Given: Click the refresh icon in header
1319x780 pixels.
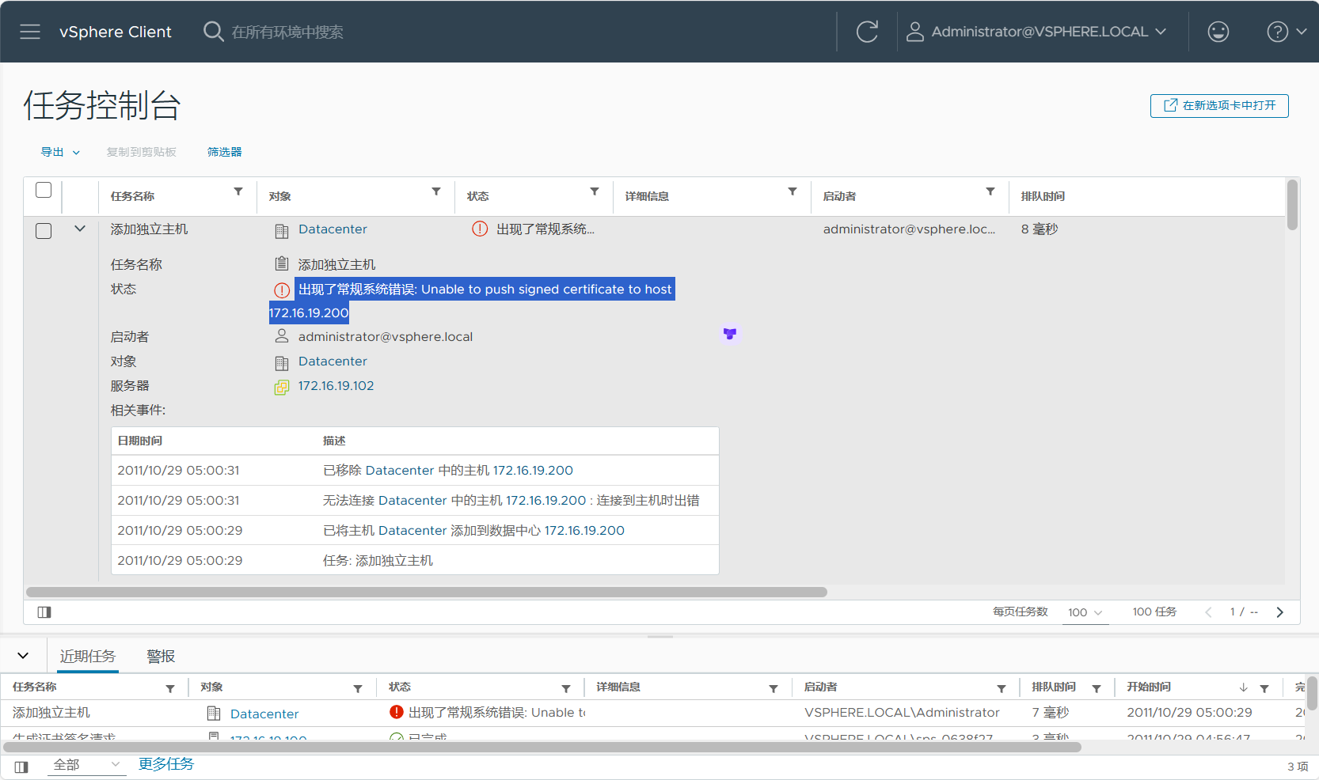Looking at the screenshot, I should point(867,32).
